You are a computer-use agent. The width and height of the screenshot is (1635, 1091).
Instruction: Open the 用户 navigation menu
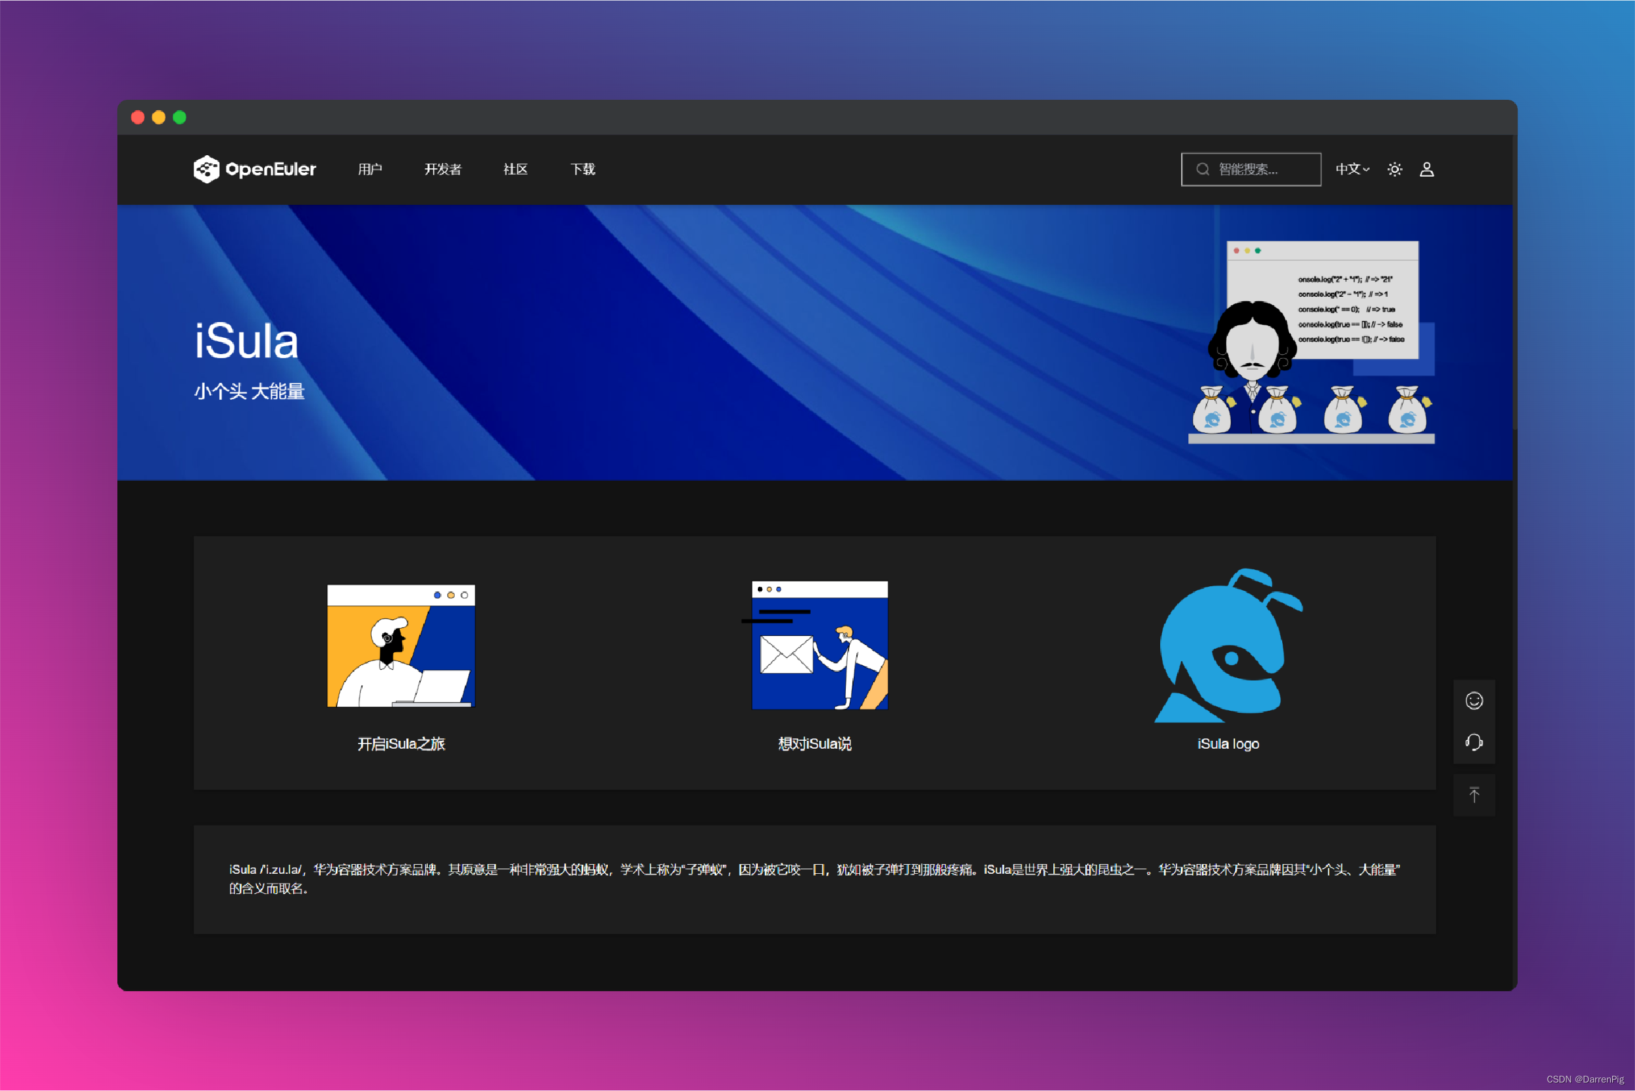click(369, 169)
